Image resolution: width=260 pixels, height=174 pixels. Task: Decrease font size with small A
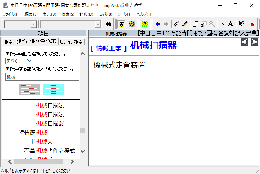[223, 24]
